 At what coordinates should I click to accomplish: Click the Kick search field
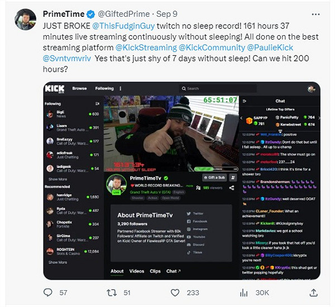point(218,88)
